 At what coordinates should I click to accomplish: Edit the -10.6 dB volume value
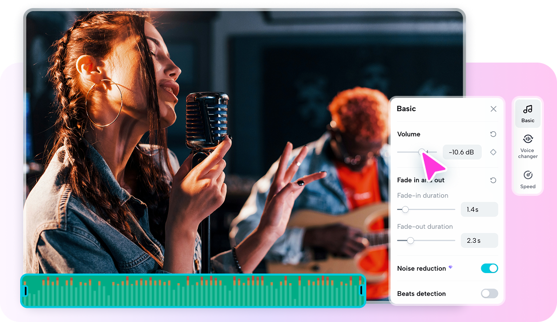click(462, 152)
